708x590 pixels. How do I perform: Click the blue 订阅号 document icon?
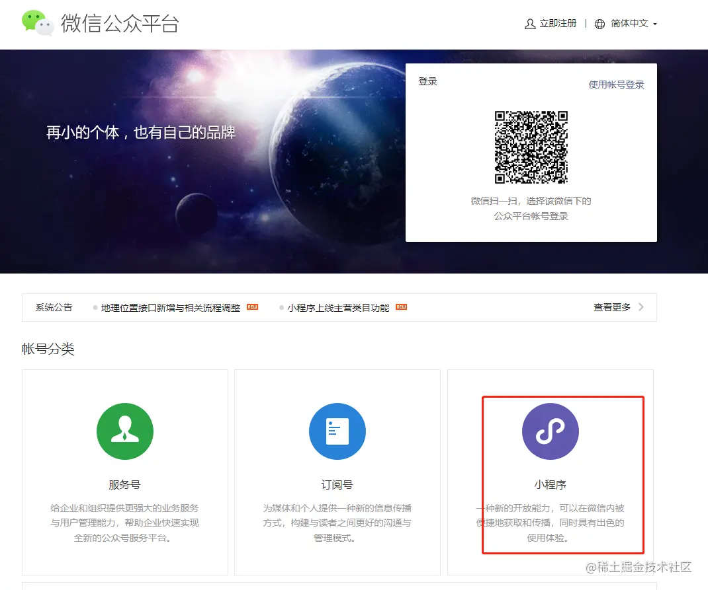[337, 431]
